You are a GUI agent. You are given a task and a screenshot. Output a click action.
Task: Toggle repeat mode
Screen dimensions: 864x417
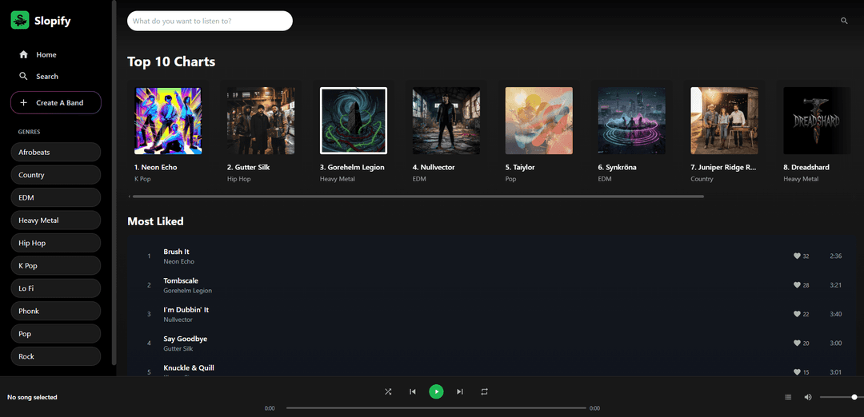[484, 391]
